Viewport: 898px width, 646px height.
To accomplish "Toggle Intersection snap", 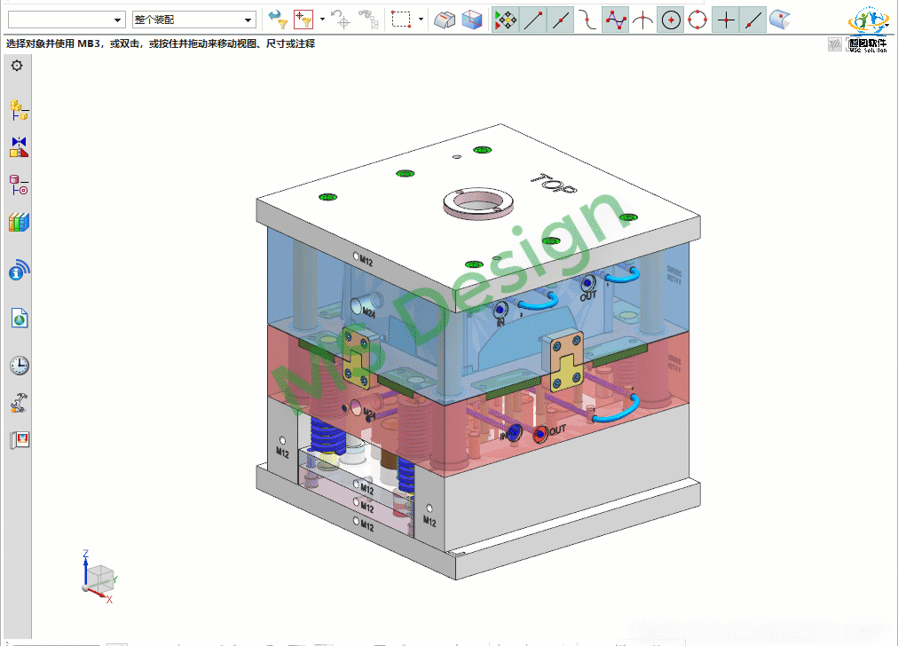I will [642, 20].
